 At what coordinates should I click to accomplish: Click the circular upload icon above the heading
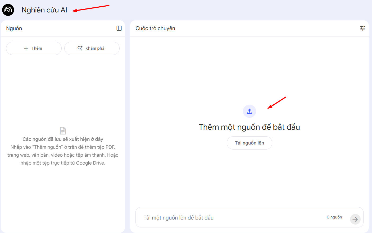pyautogui.click(x=249, y=111)
